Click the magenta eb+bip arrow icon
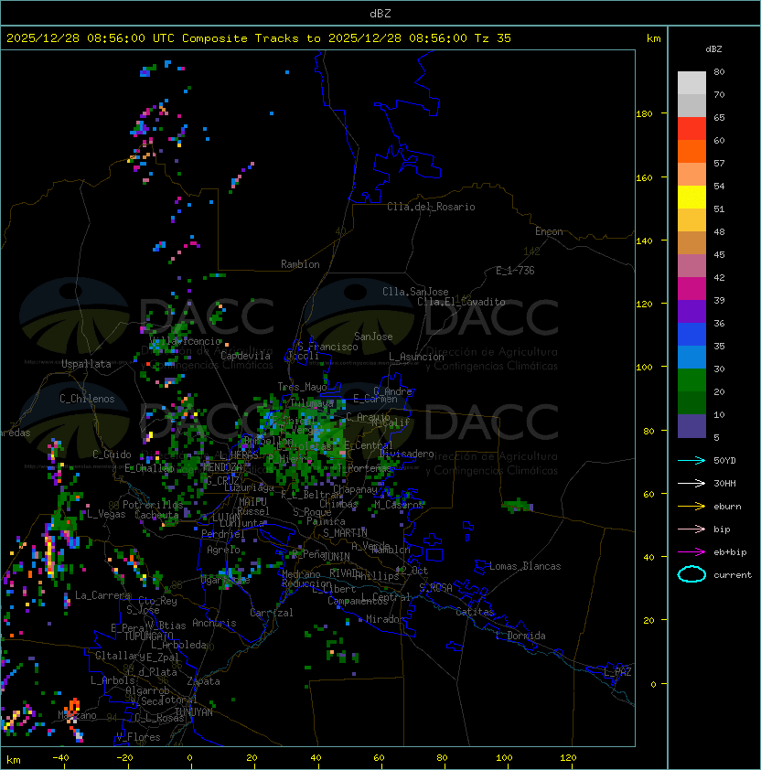 pos(691,552)
